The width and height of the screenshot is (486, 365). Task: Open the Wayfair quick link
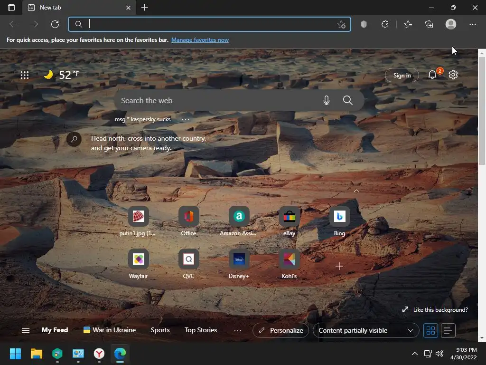138,264
